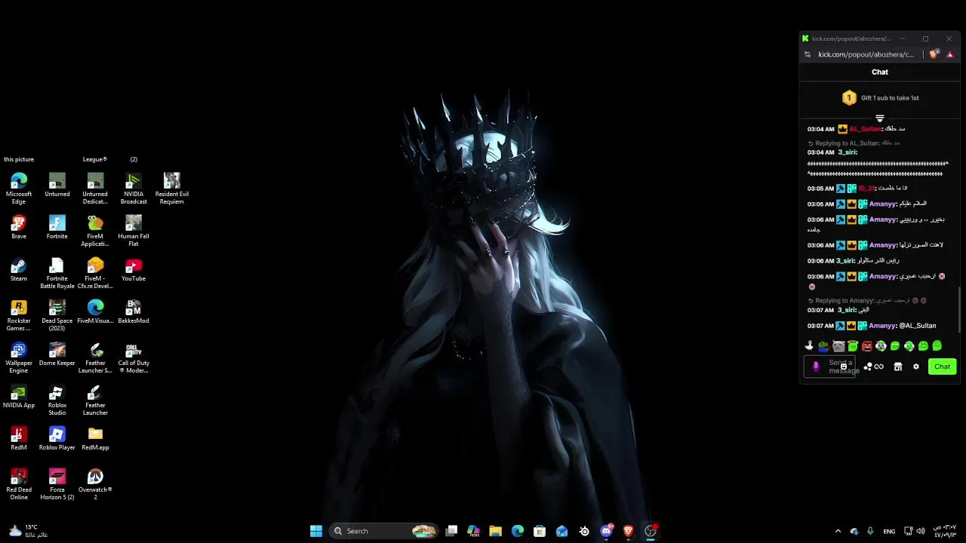Click the chat scrollbar thumb
Image resolution: width=966 pixels, height=543 pixels.
coord(960,309)
